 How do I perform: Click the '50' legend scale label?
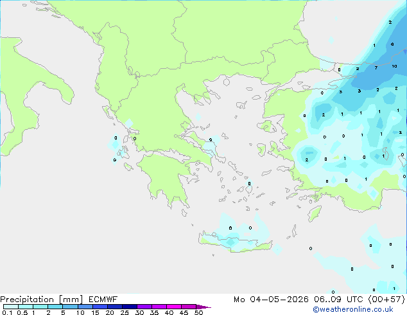click(198, 312)
